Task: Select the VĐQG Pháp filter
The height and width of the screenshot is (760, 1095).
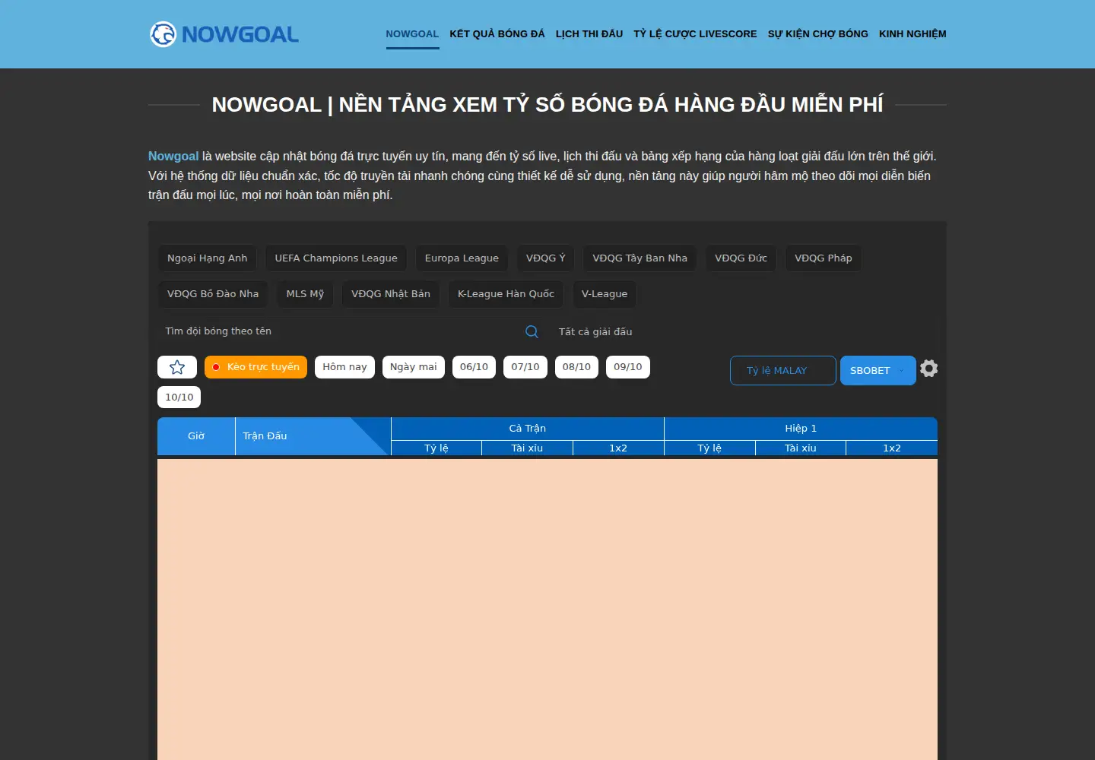Action: click(x=824, y=258)
